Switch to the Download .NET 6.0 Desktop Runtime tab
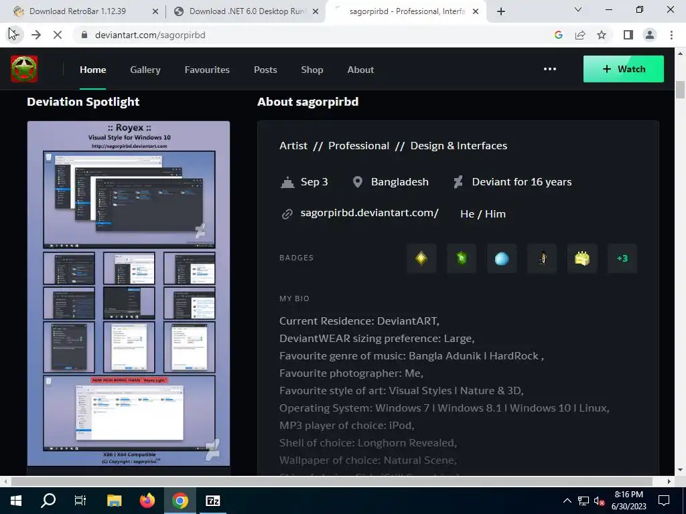Image resolution: width=686 pixels, height=514 pixels. 245,11
